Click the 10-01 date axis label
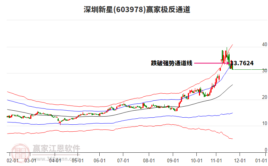Viewport: 268px width, 166px height. (196, 161)
